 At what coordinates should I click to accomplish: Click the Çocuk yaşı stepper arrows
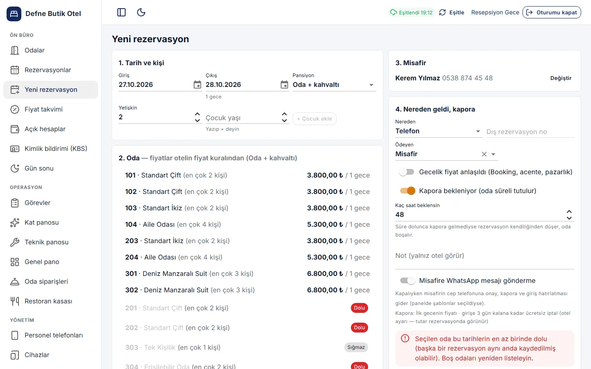284,117
